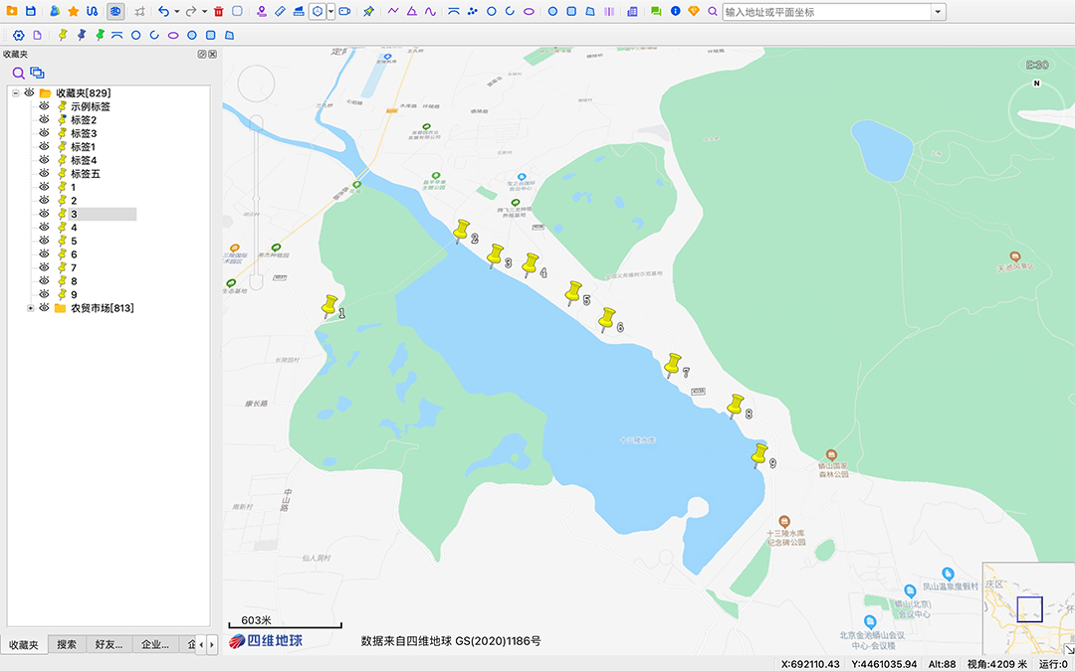Click the undo arrow icon

tap(164, 11)
